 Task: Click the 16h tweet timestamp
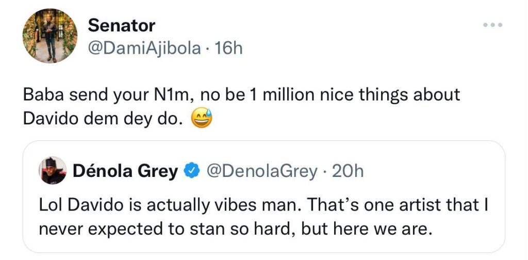[x=228, y=48]
